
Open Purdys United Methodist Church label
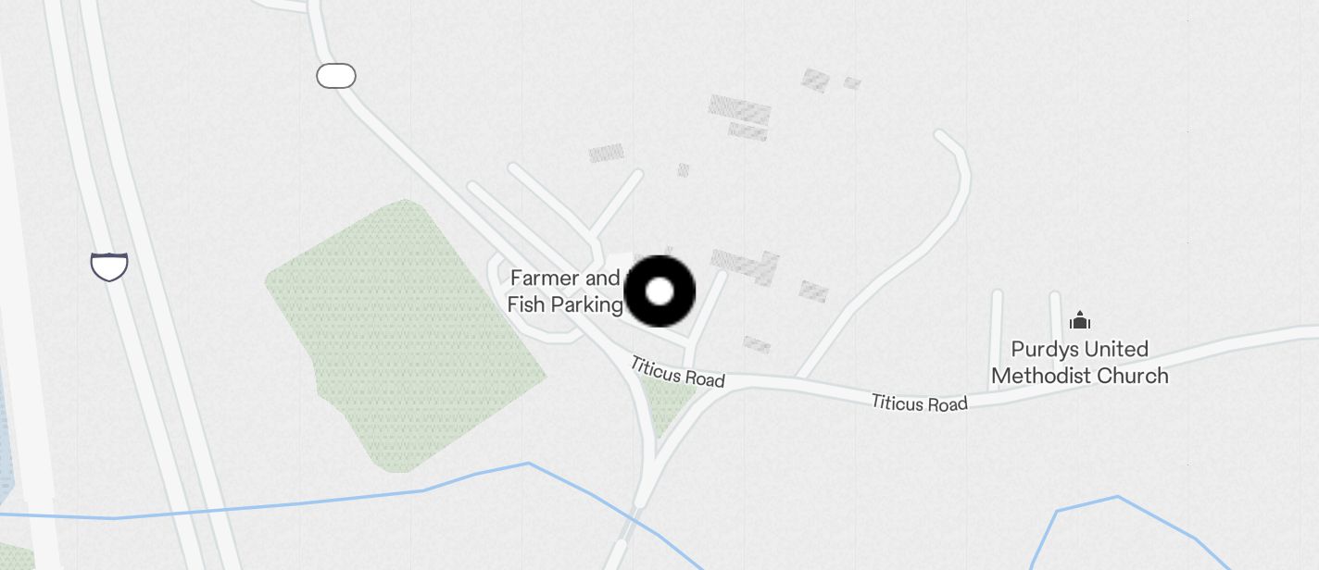coord(1080,363)
